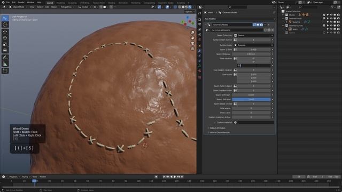Toggle GeometryNodes modifier render display
Viewport: 342px width, 192px height.
tap(261, 25)
